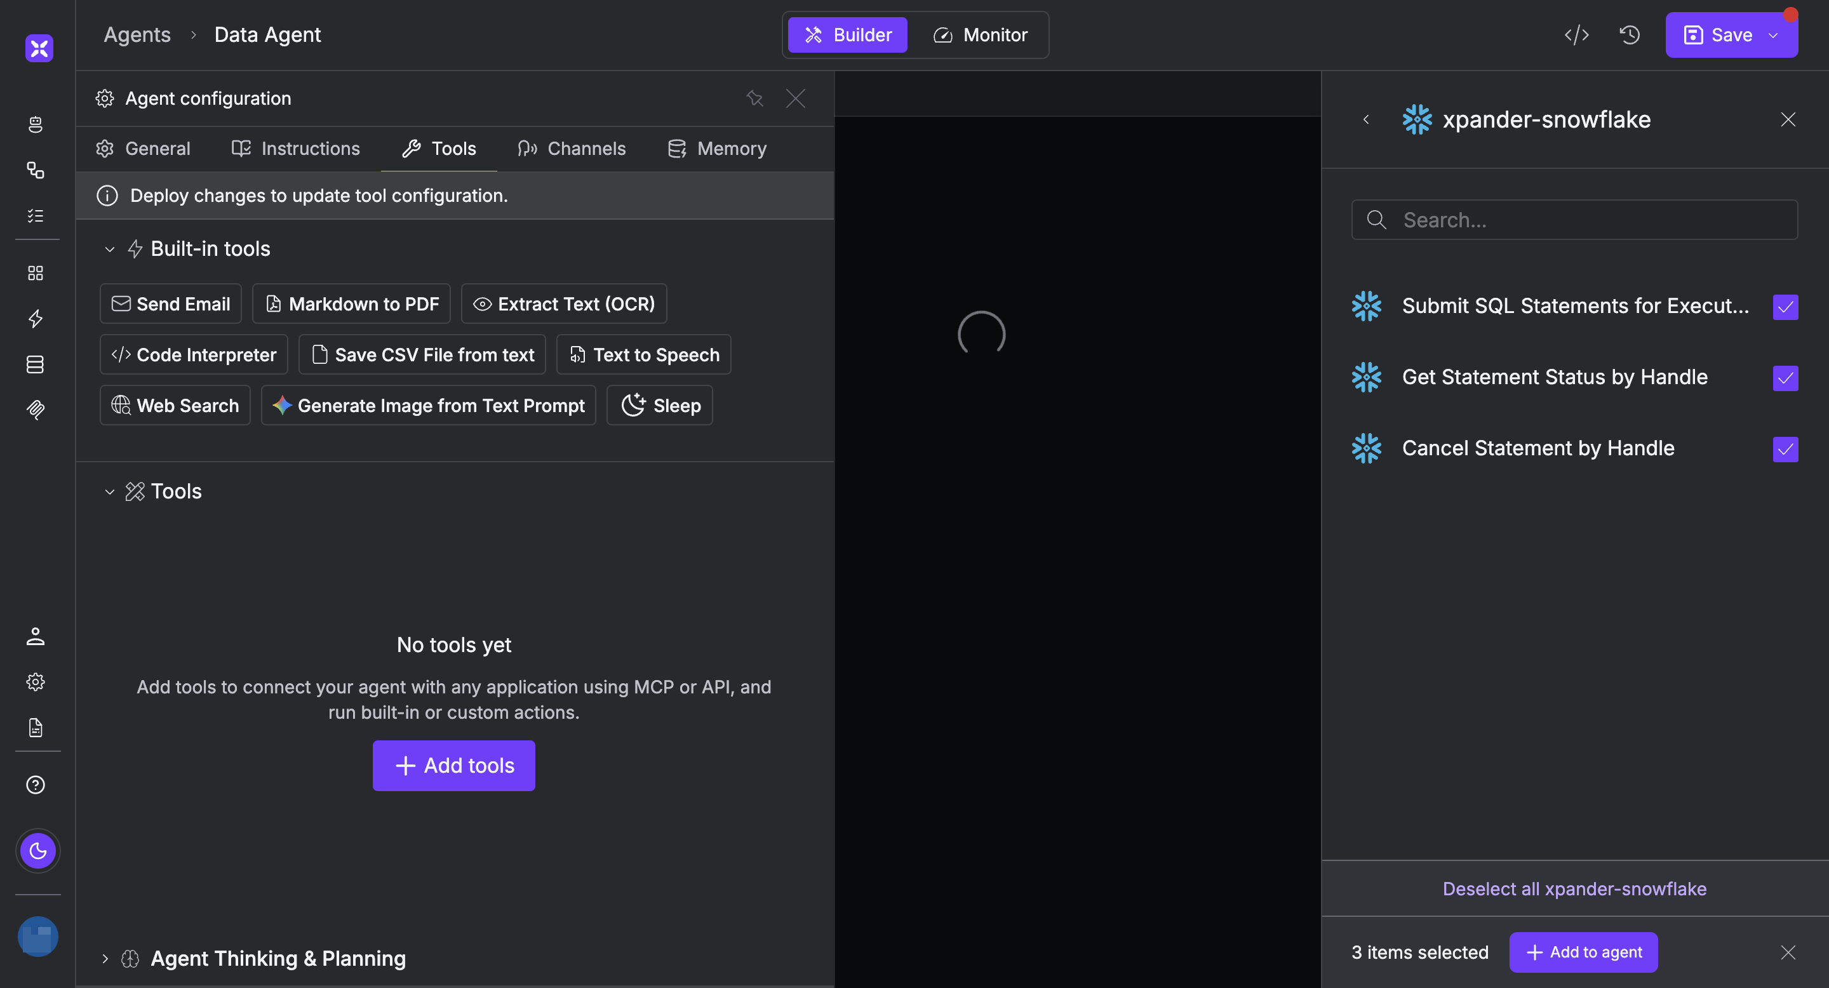The width and height of the screenshot is (1829, 988).
Task: Click the Add tools button
Action: [x=453, y=765]
